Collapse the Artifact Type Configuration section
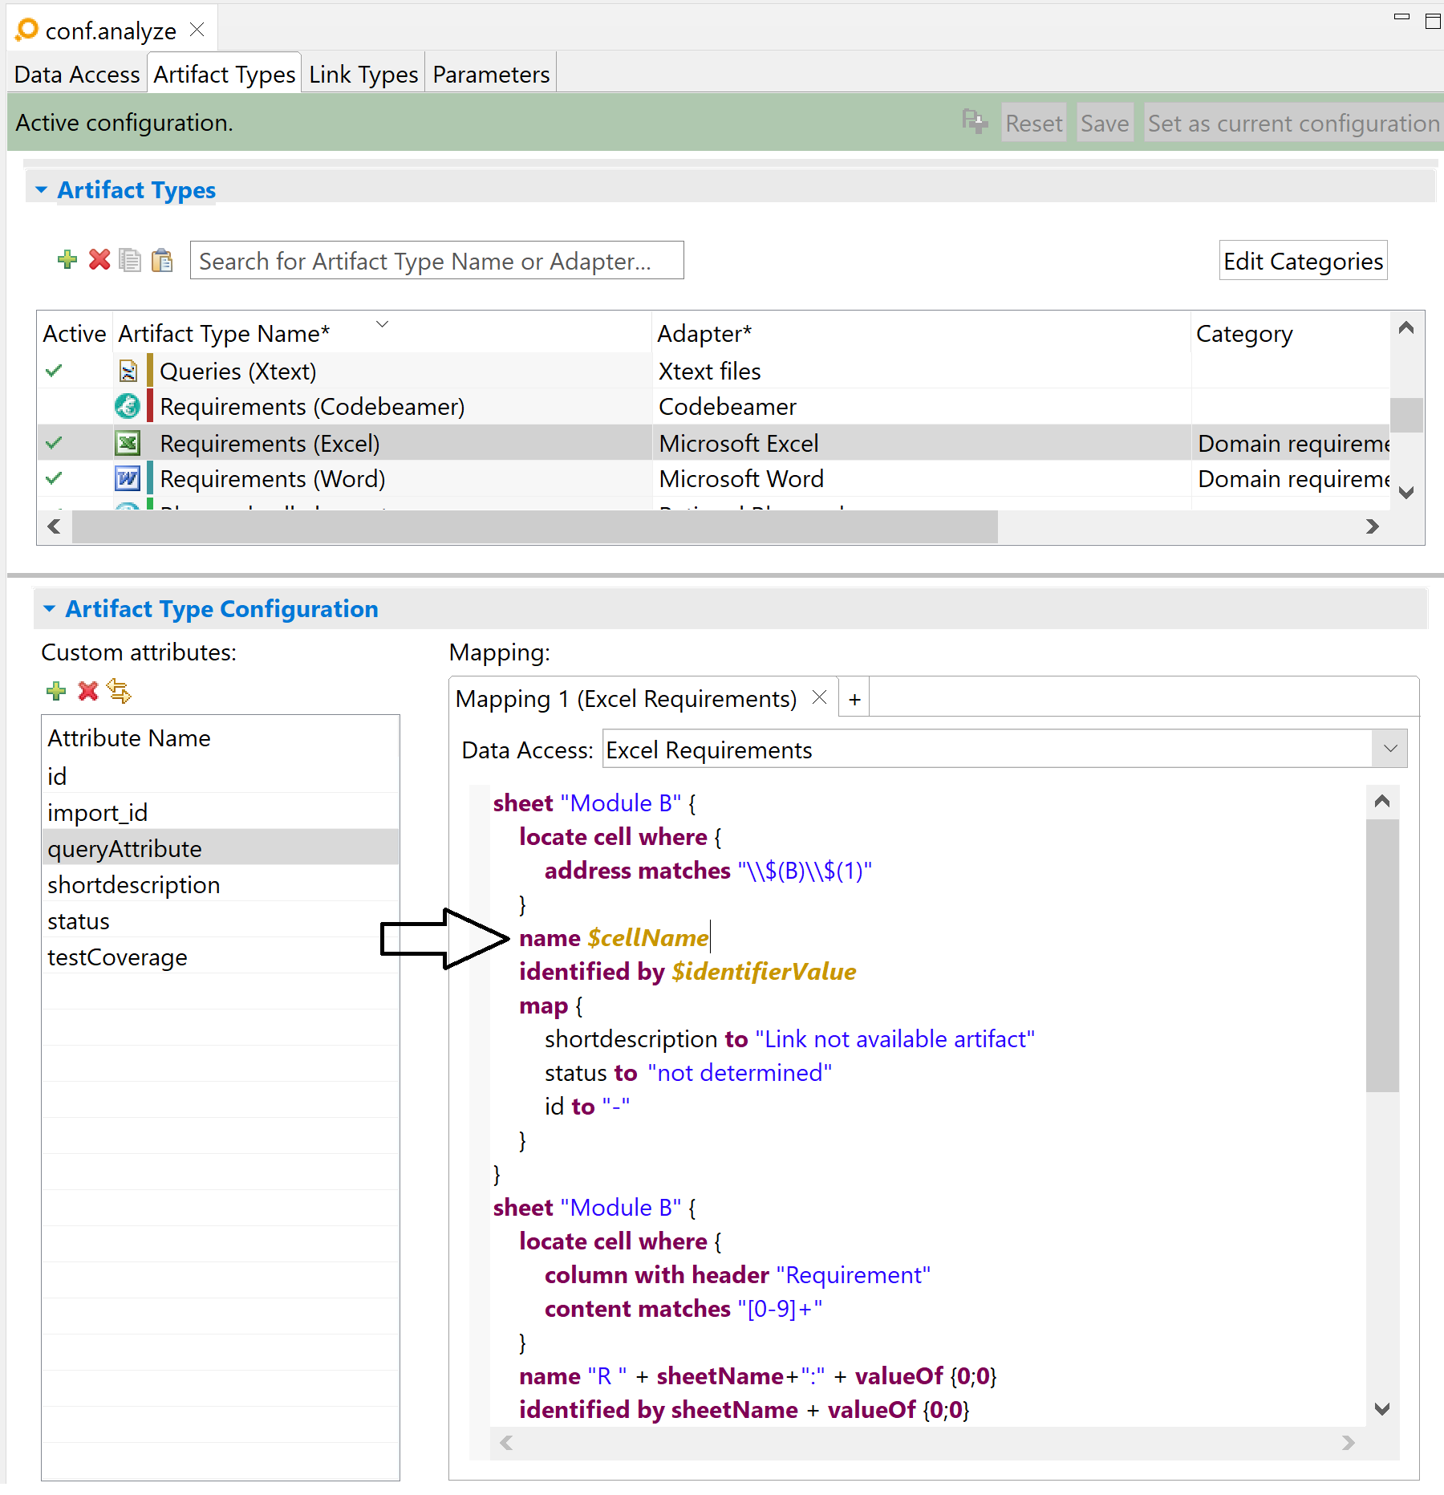 (x=49, y=609)
